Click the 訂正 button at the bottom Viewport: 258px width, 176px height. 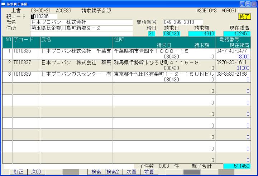18,172
